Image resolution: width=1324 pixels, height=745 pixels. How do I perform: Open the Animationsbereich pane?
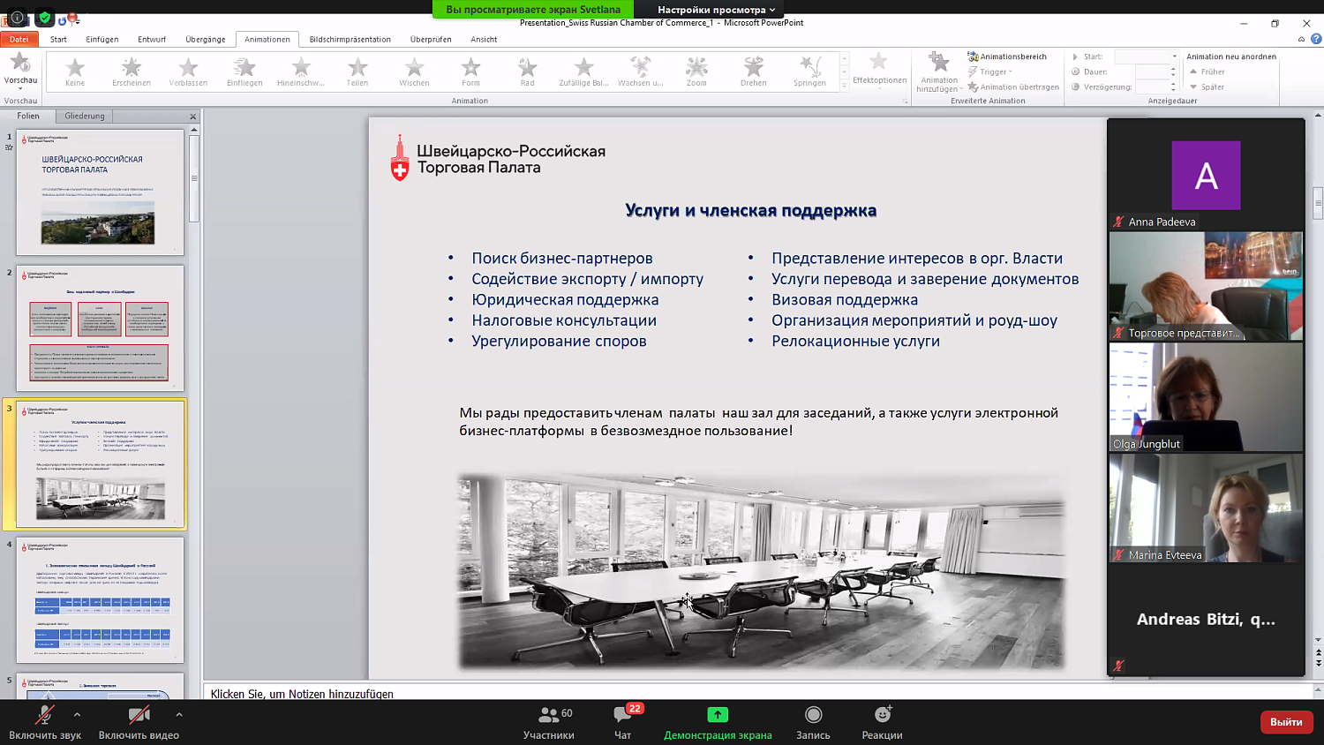coord(1007,56)
